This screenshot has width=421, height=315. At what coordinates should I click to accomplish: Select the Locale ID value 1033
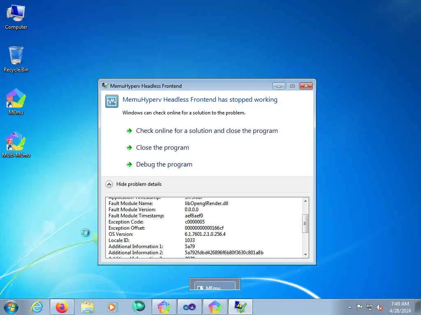[190, 240]
